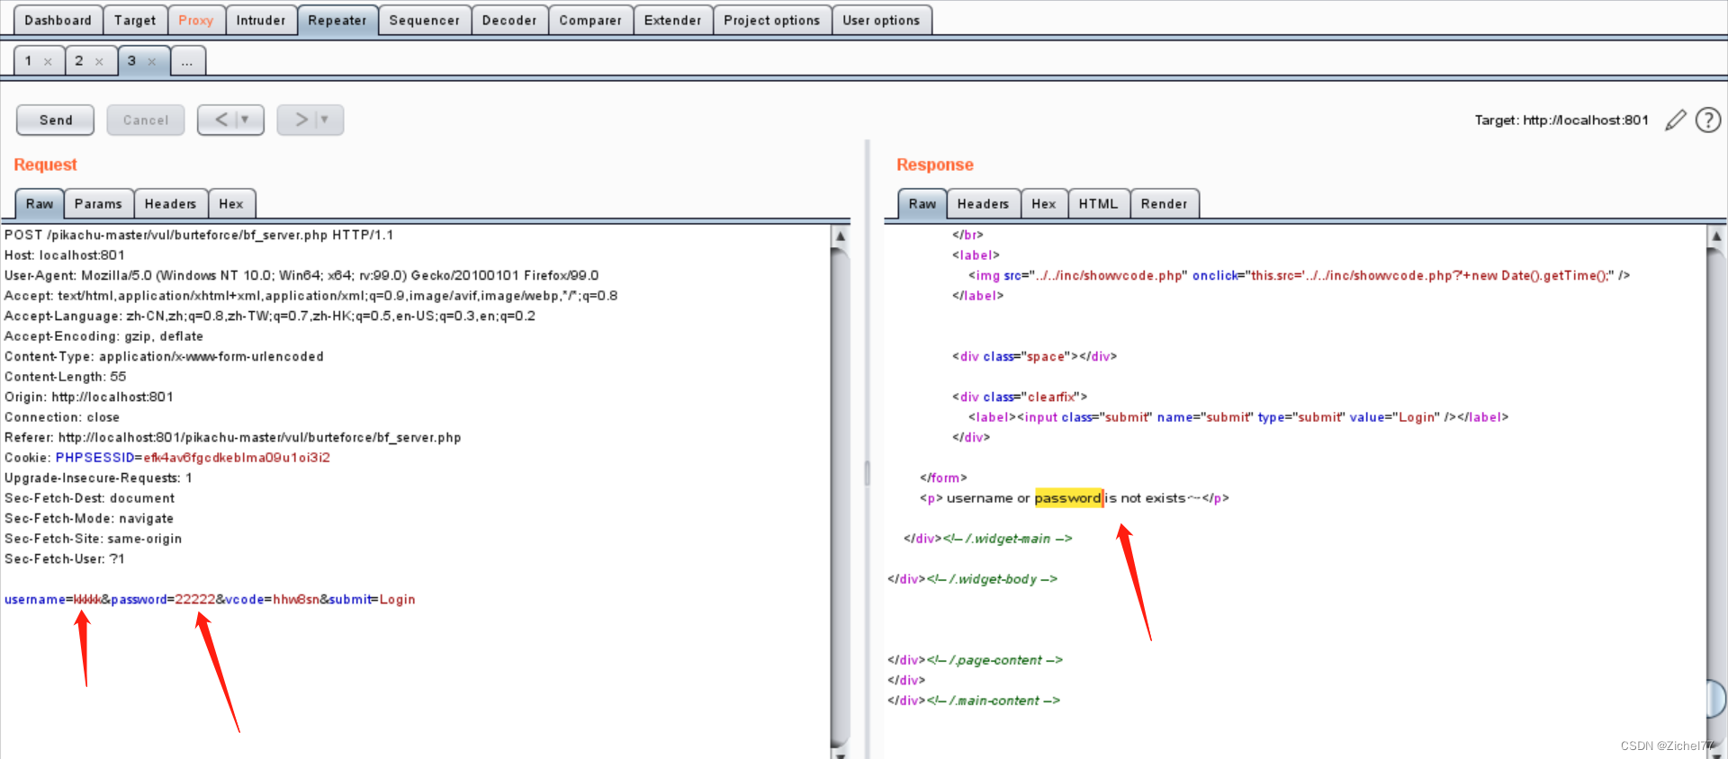Close Repeater tab 3
Viewport: 1728px width, 759px height.
pyautogui.click(x=151, y=62)
